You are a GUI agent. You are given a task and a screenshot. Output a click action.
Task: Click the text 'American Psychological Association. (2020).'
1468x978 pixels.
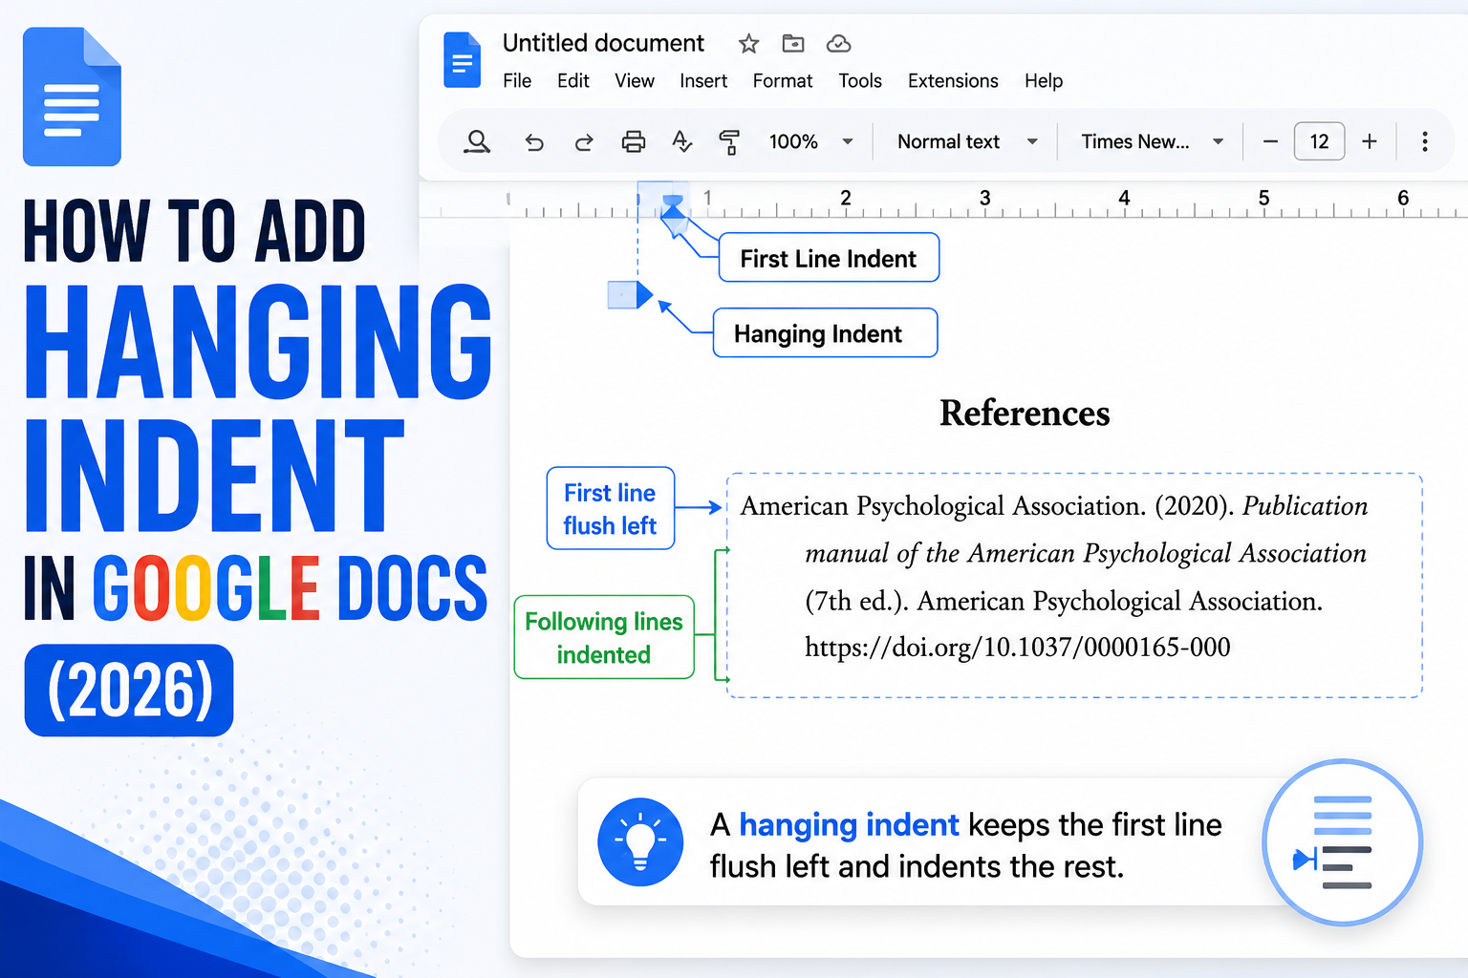[x=986, y=506]
